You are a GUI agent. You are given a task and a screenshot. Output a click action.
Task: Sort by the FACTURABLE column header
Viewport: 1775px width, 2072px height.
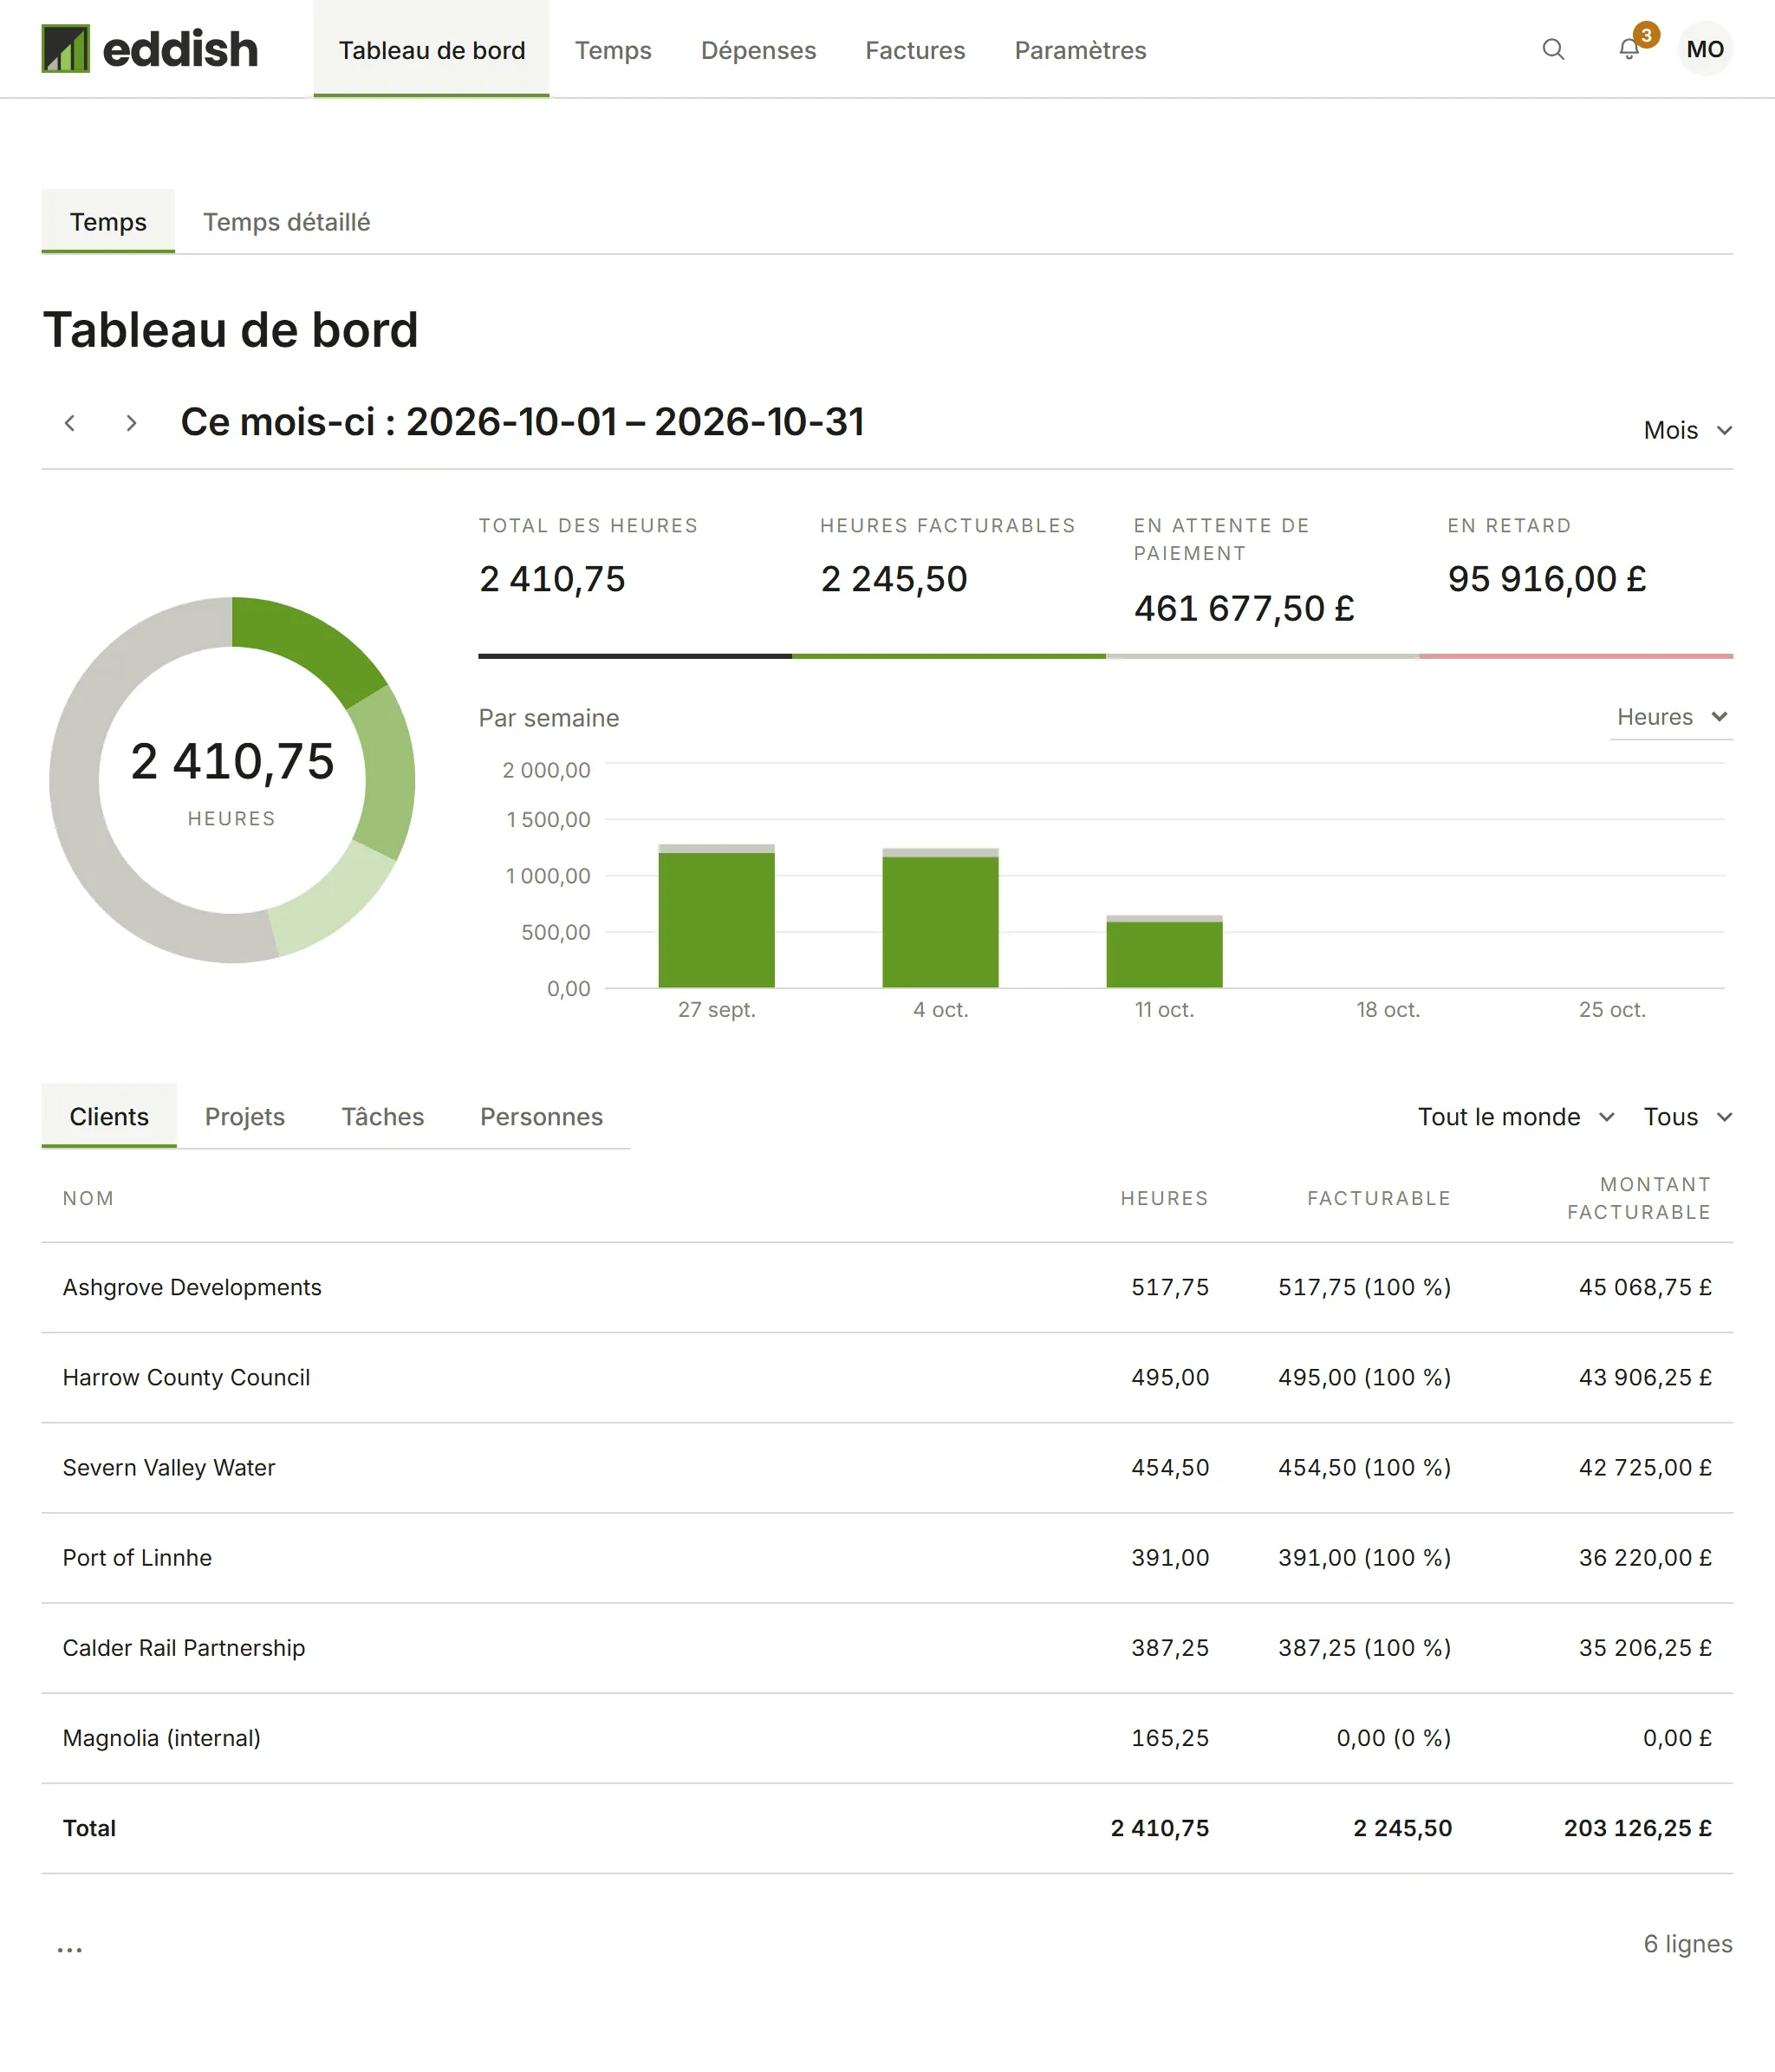point(1378,1198)
